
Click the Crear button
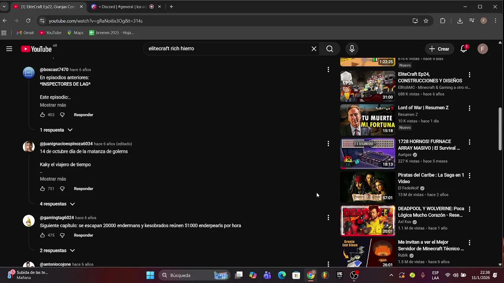[x=439, y=49]
